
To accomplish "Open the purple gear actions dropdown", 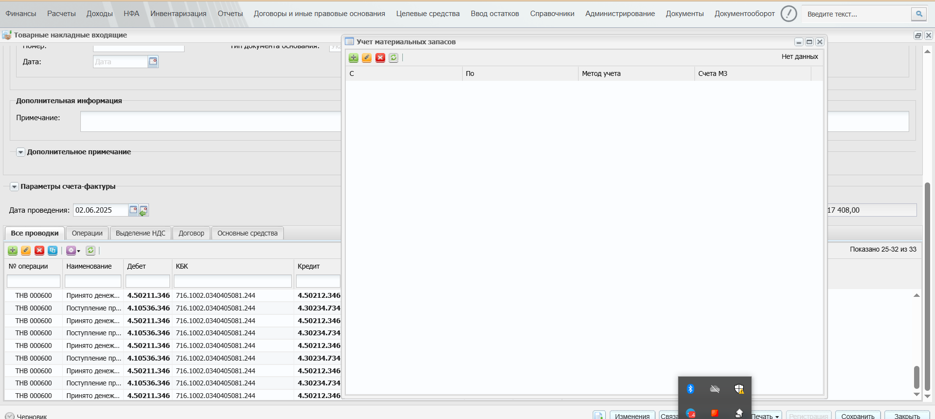I will (x=73, y=251).
